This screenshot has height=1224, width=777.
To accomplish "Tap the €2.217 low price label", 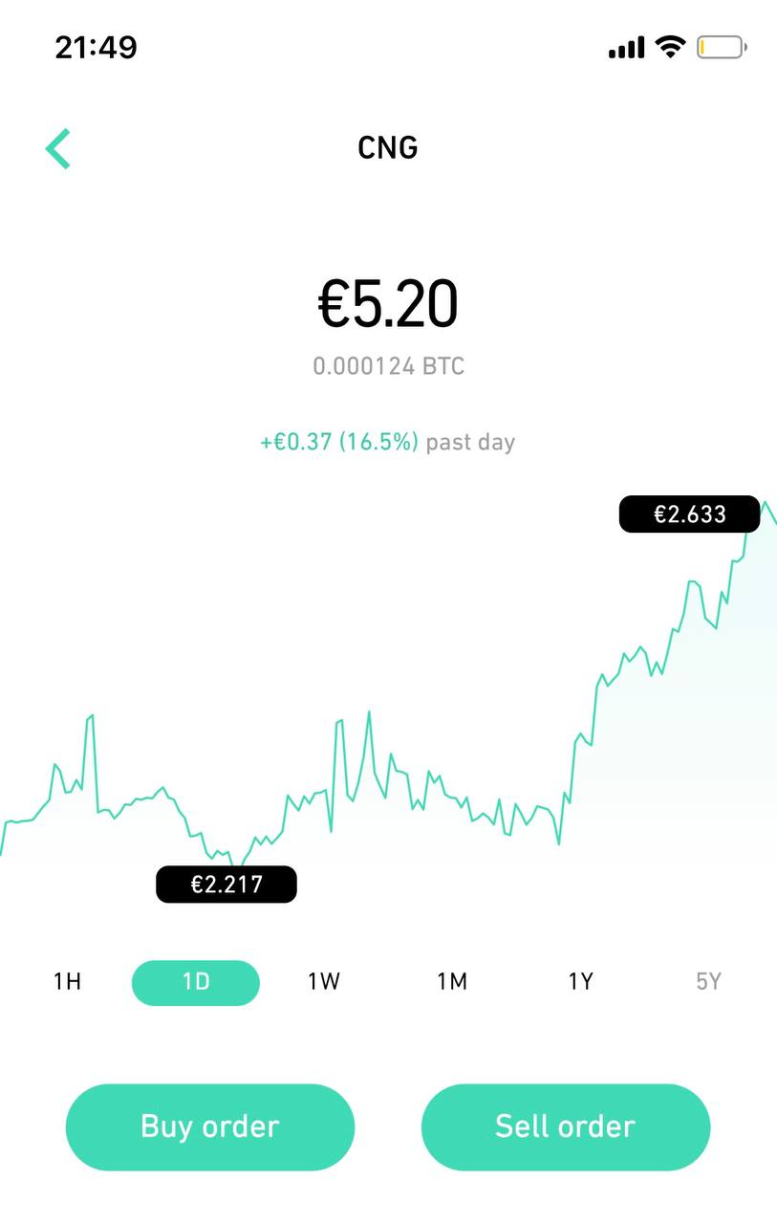I will coord(227,885).
